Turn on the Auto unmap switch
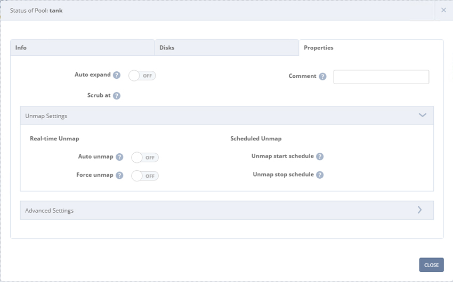 click(145, 157)
